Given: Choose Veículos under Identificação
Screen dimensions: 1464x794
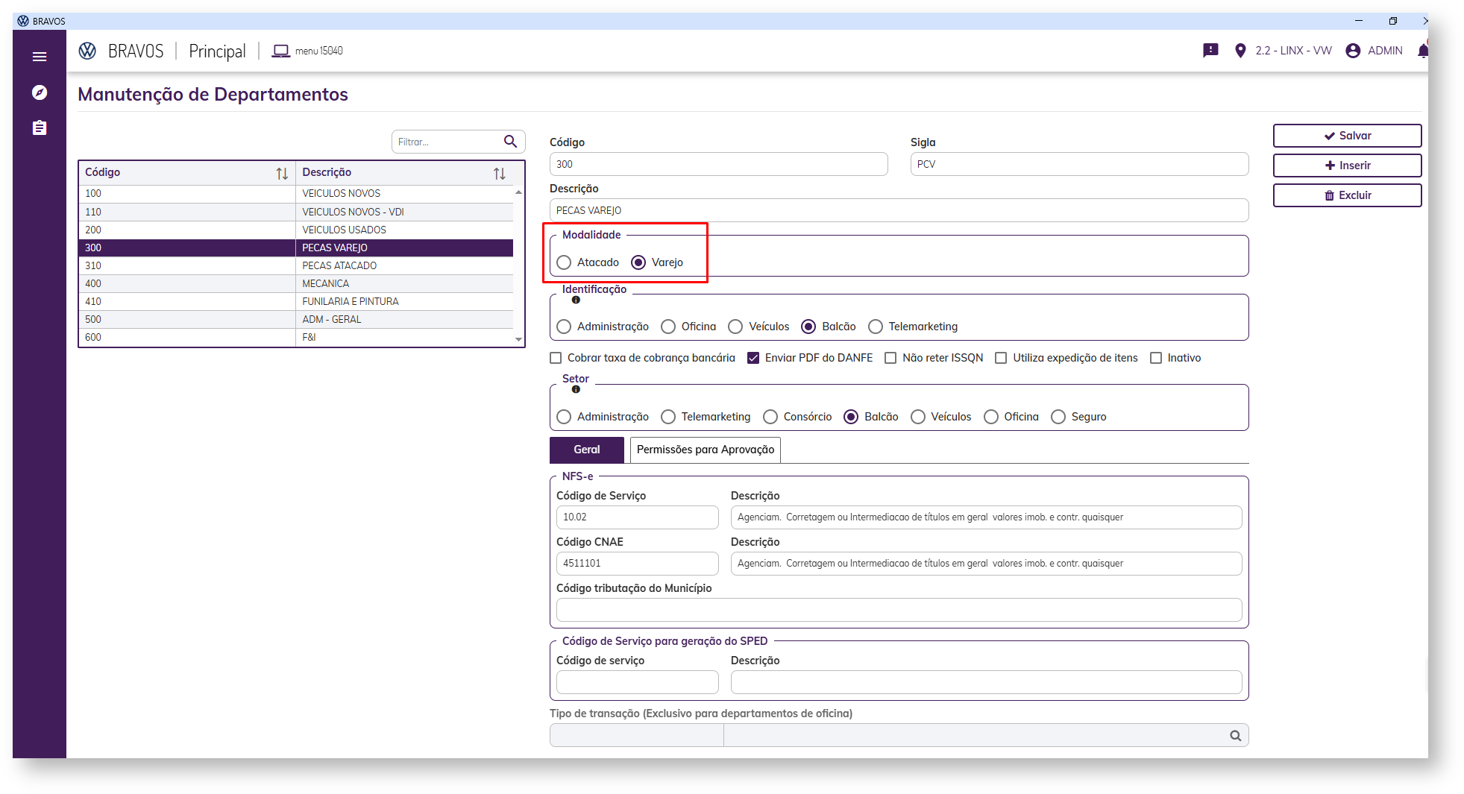Looking at the screenshot, I should coord(735,327).
